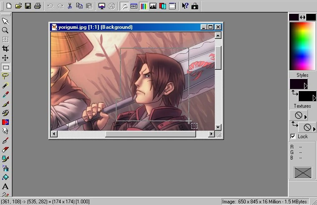
Task: Choose the Text tool
Action: (x=5, y=186)
